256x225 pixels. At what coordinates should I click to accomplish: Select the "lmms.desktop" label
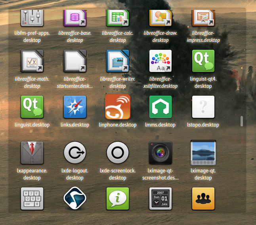(160, 125)
